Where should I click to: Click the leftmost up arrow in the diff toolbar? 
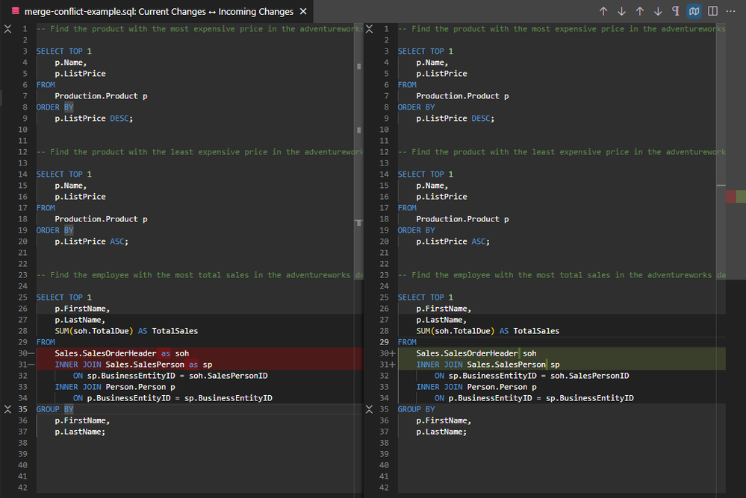point(603,11)
